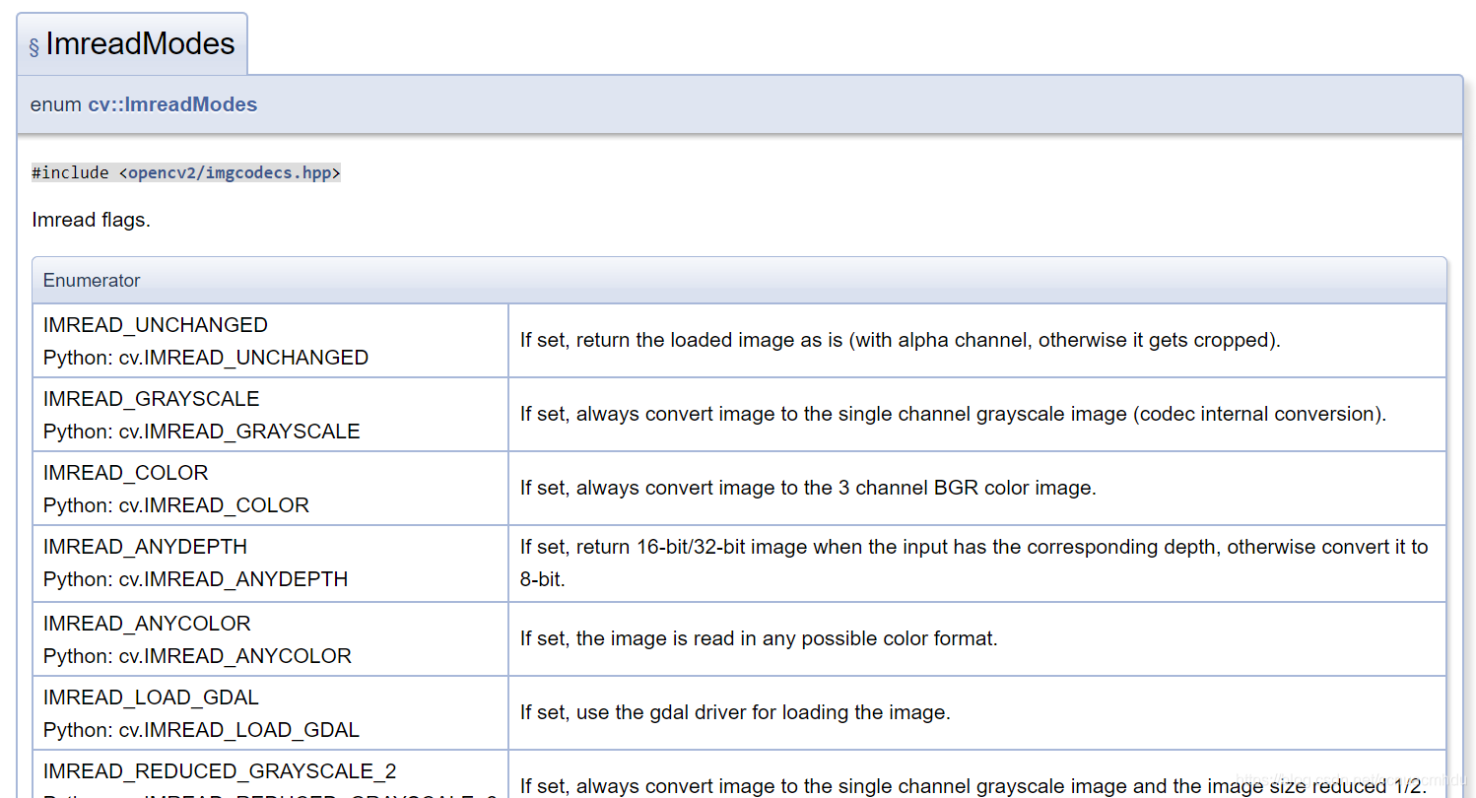Image resolution: width=1476 pixels, height=798 pixels.
Task: Click the 'Imread flags.' description text
Action: [x=91, y=220]
